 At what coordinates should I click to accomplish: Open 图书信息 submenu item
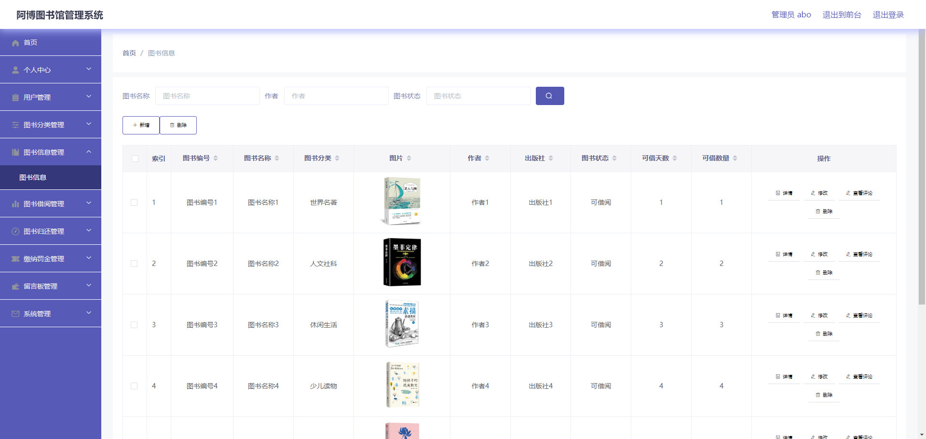click(x=33, y=177)
